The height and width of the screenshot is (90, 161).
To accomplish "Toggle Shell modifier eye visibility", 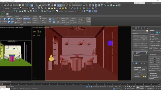I will 134,54.
